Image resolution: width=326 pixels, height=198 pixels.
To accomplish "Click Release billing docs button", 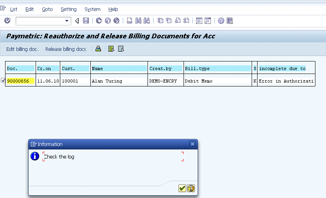I will (x=65, y=49).
